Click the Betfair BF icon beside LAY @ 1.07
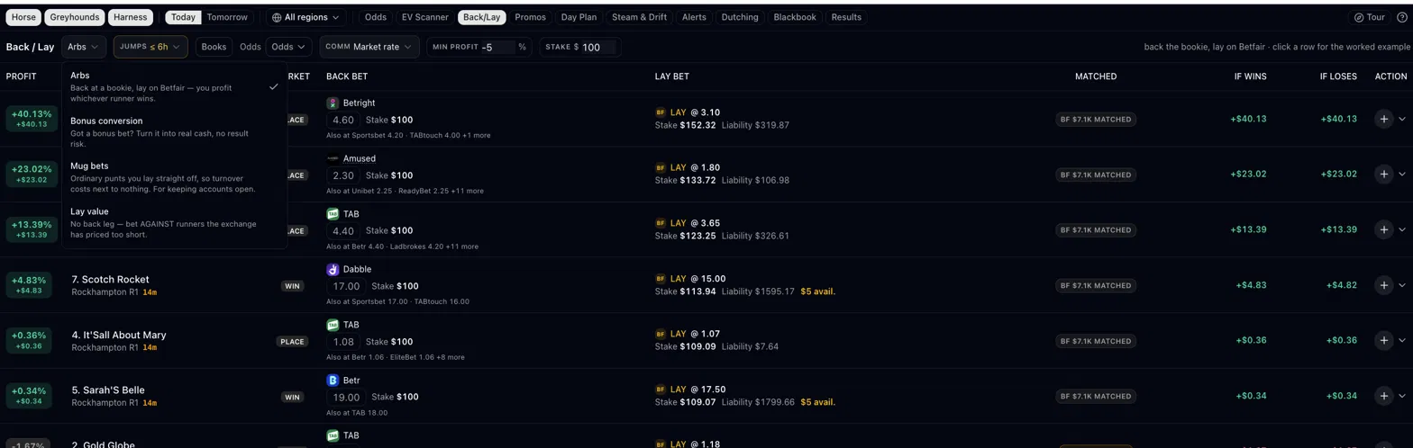Screen dimensions: 1413x448 [661, 335]
